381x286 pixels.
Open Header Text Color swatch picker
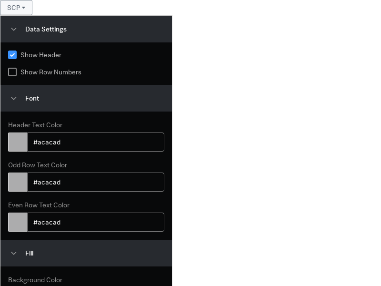[x=18, y=142]
